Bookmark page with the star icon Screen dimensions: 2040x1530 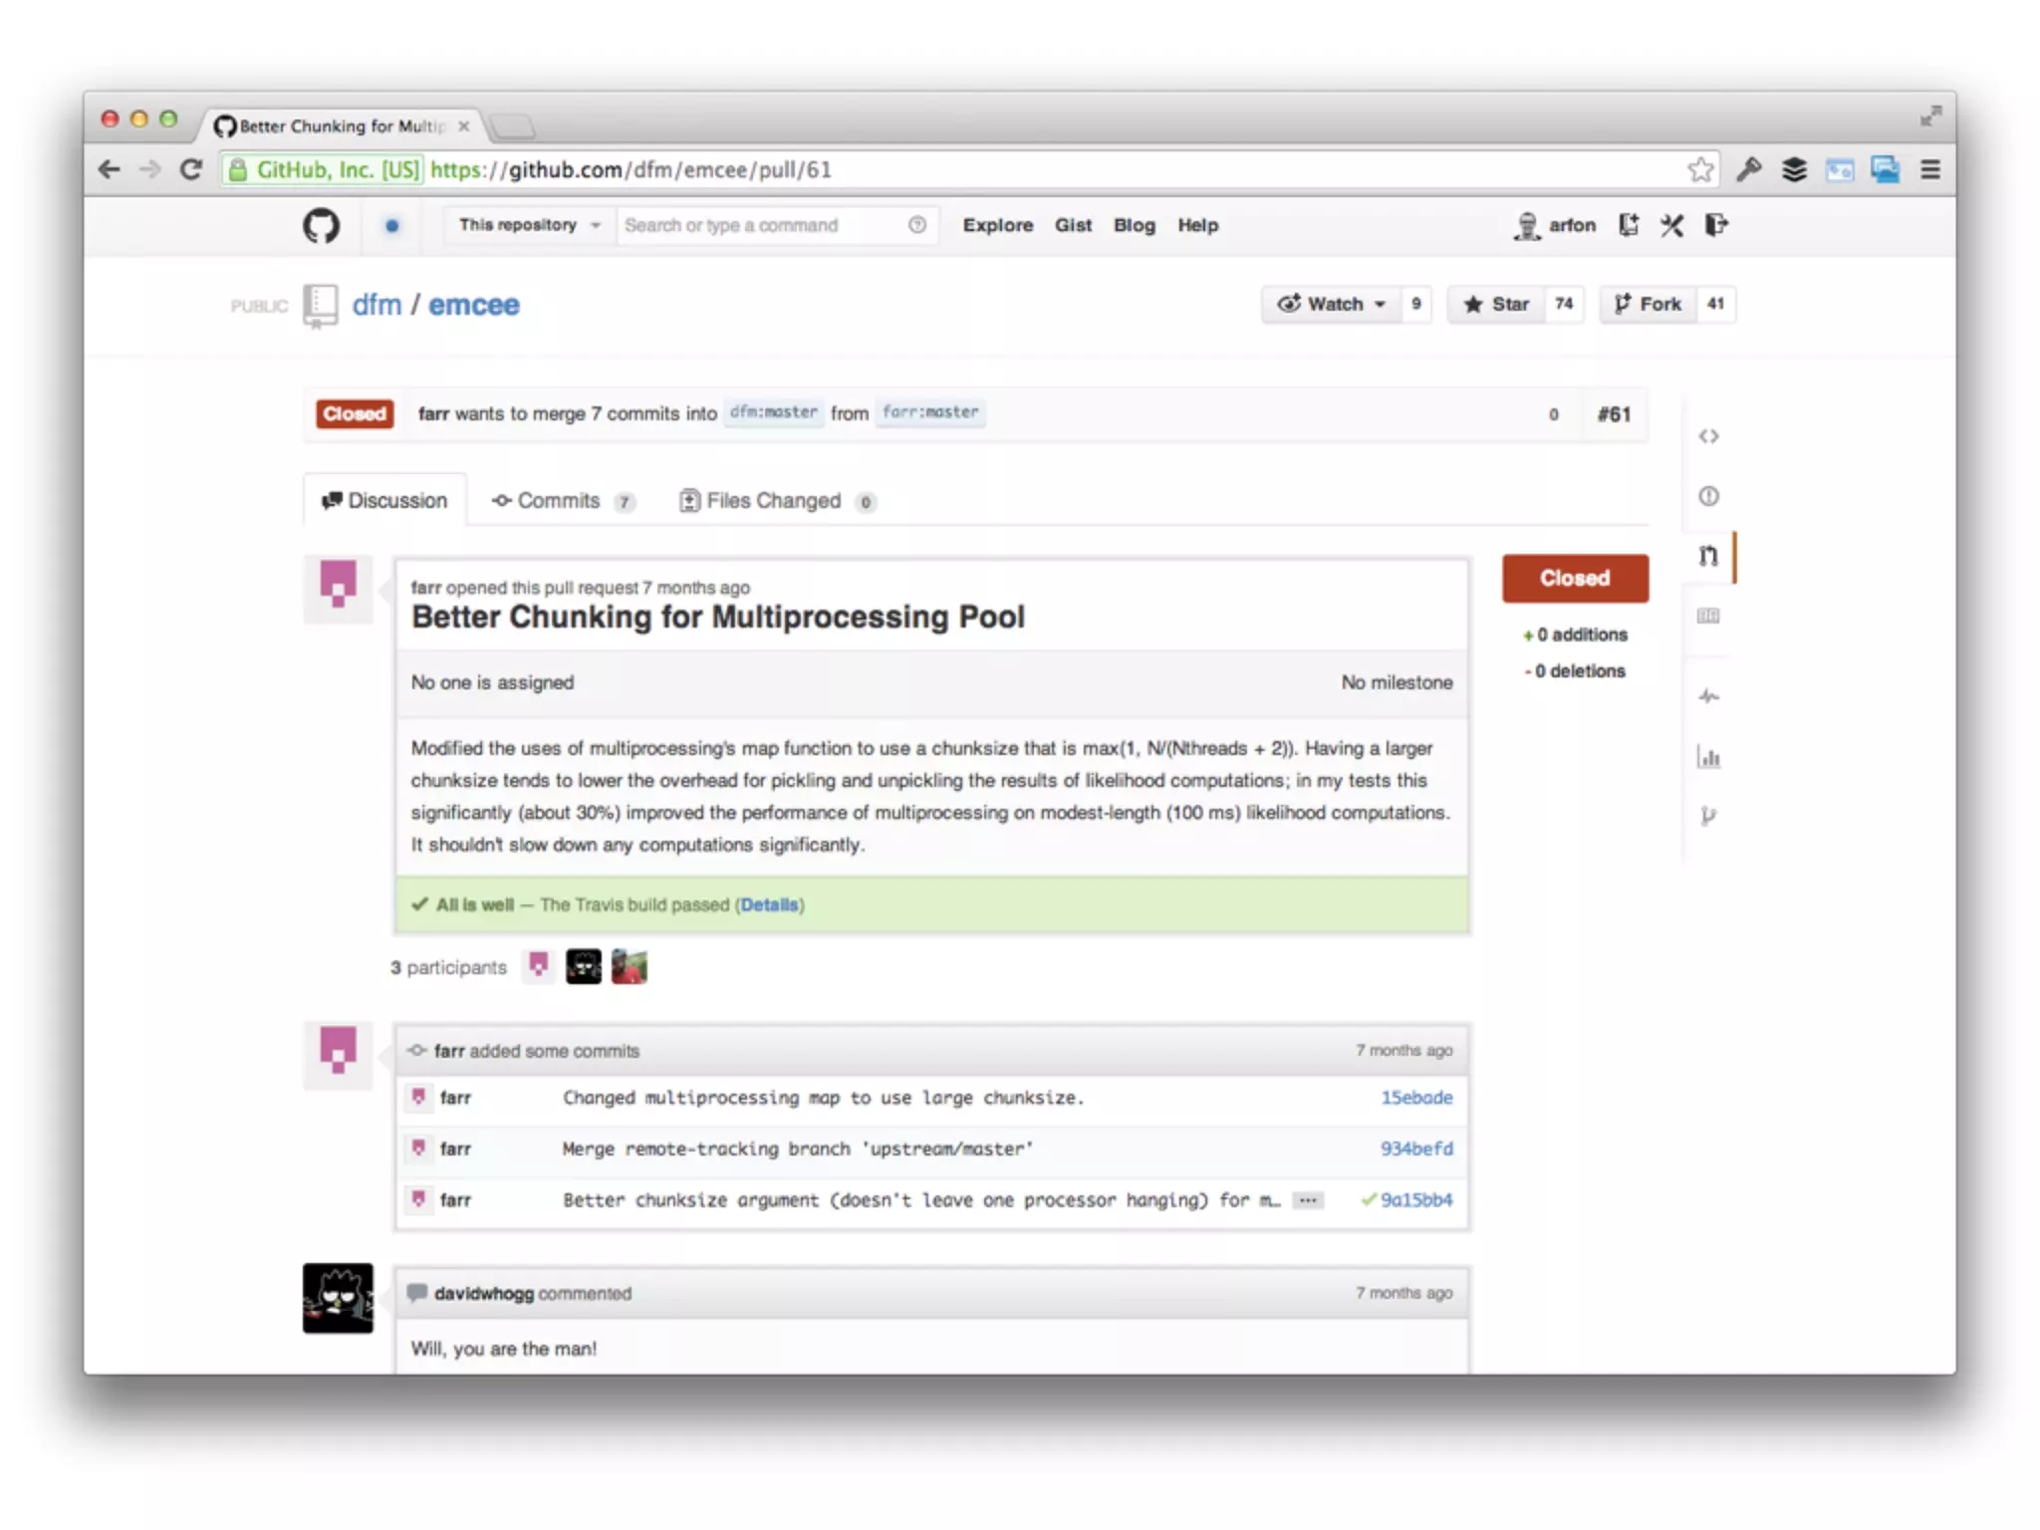[x=1700, y=170]
